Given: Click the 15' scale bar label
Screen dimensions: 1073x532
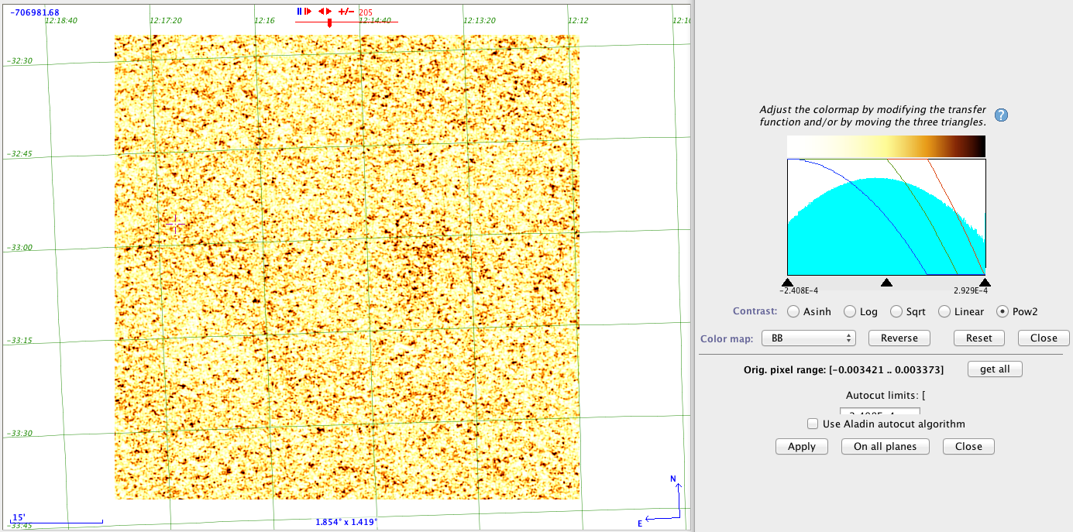Looking at the screenshot, I should pos(18,517).
